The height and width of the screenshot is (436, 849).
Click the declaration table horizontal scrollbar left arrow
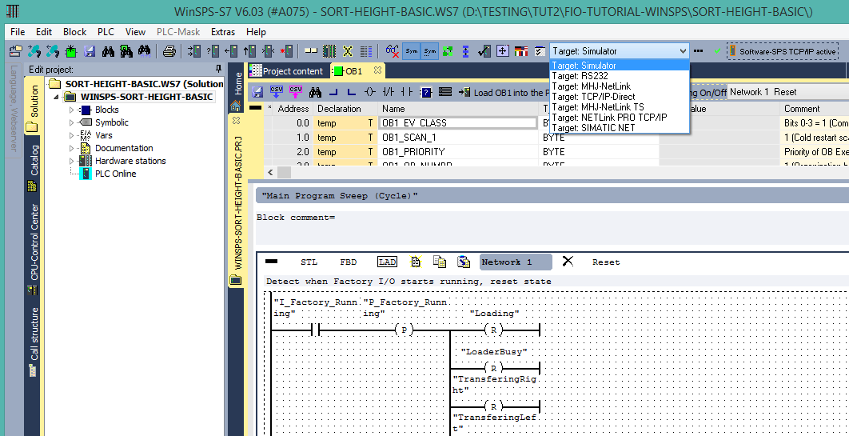(271, 172)
